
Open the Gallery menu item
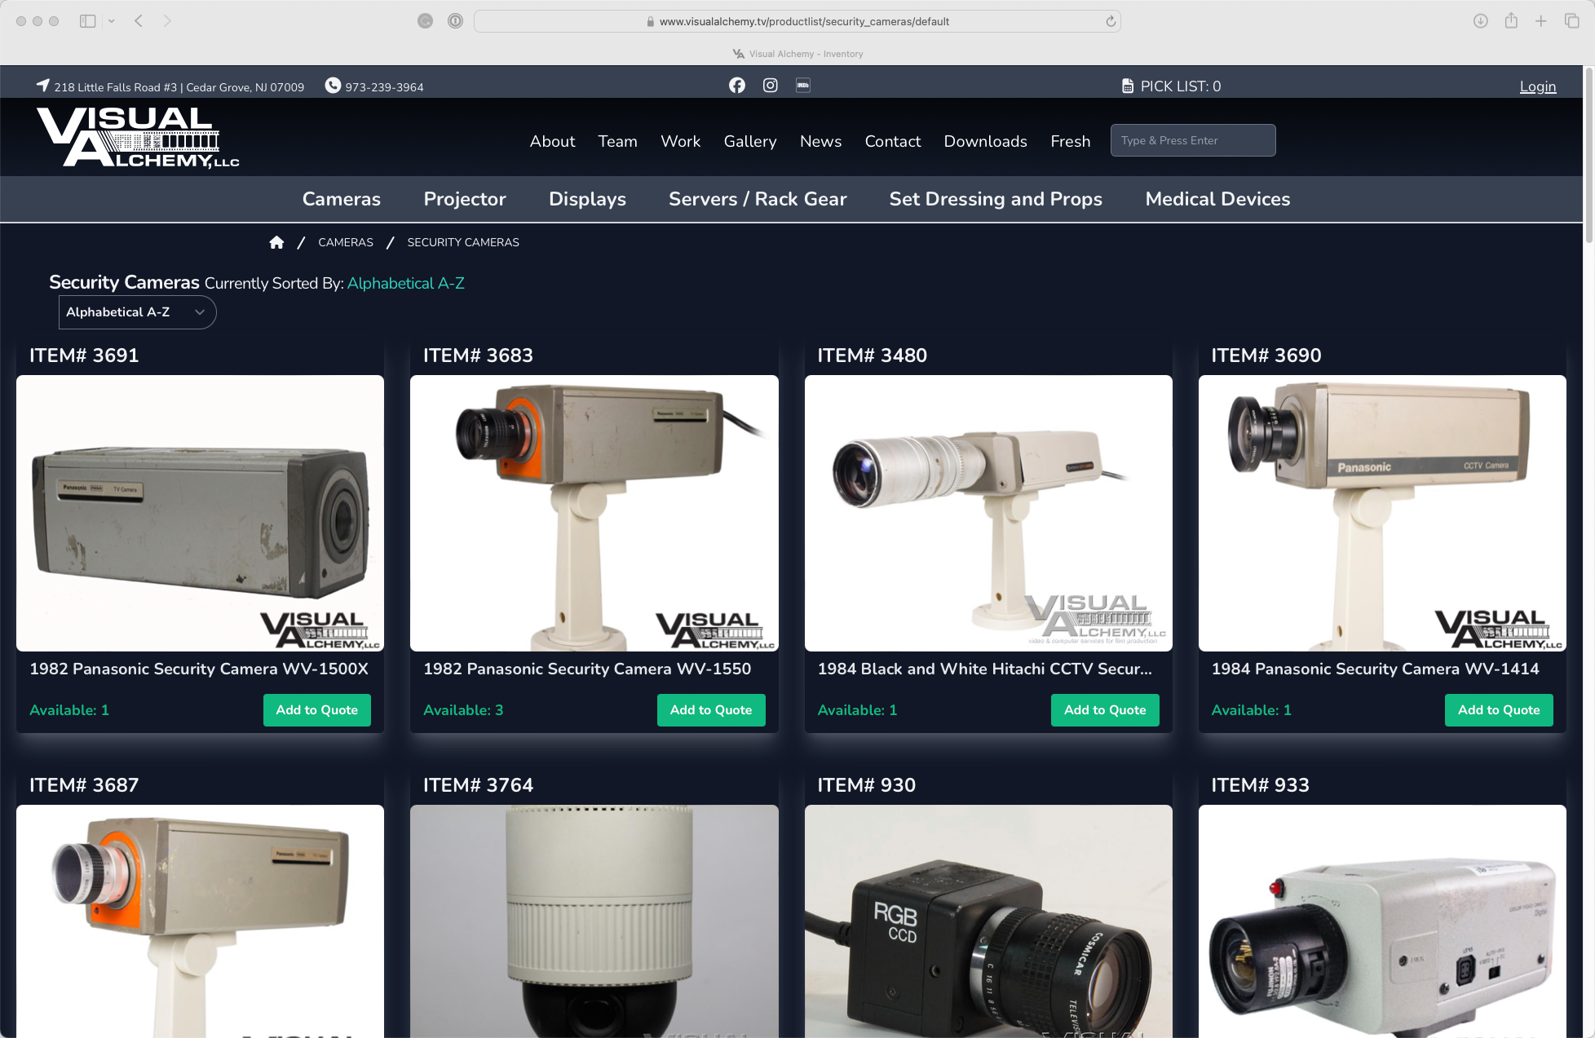pos(750,141)
